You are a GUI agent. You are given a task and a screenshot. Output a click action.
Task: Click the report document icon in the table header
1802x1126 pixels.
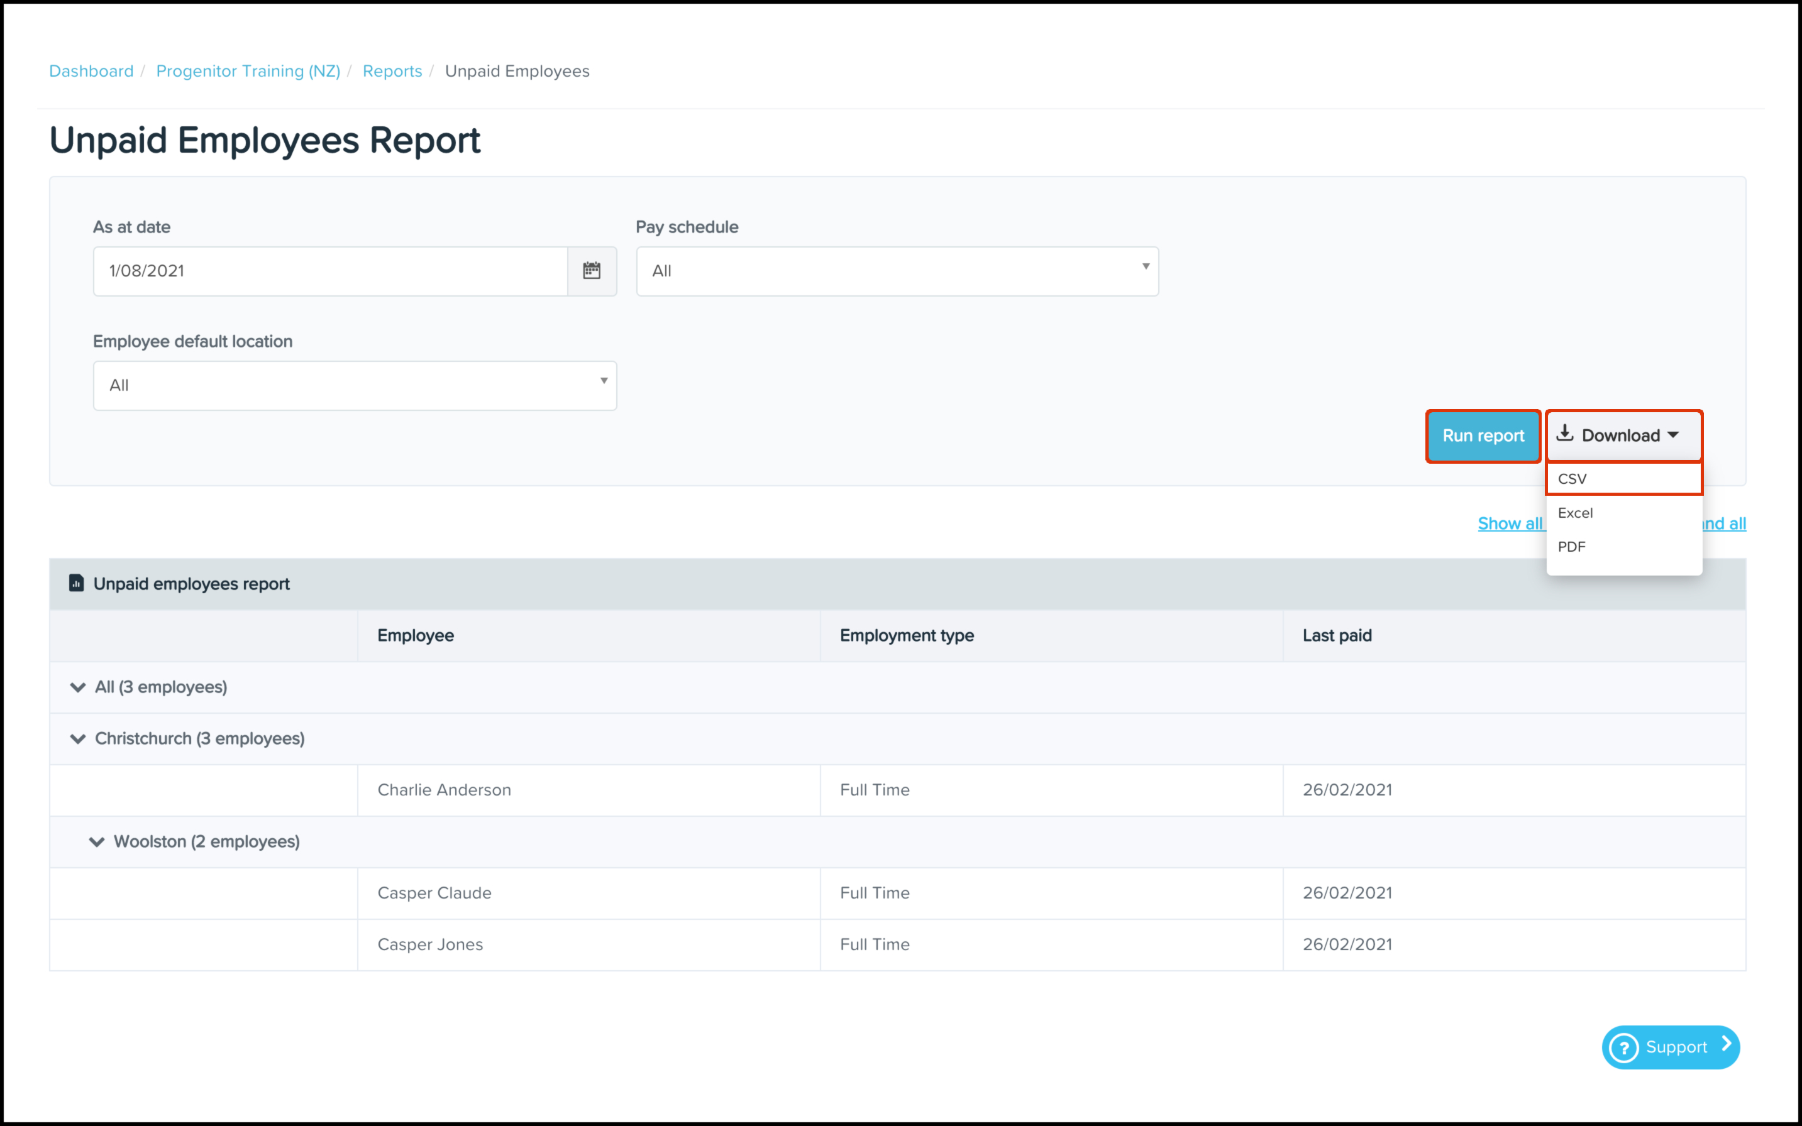[76, 583]
